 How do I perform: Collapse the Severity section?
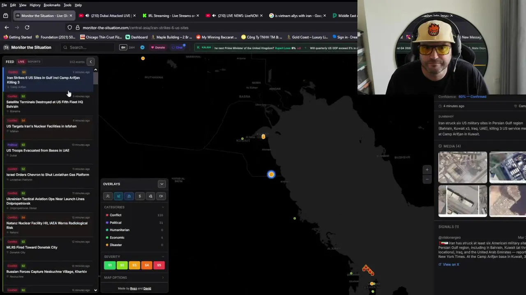[x=163, y=257]
